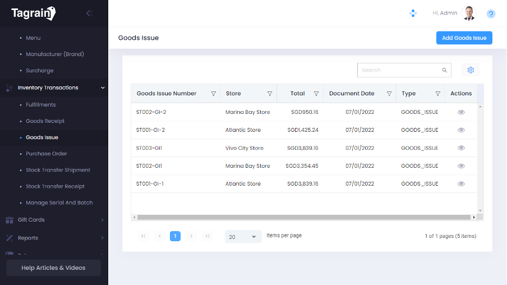View ST003-GI1 record using eye icon
Viewport: 507px width, 285px height.
(x=461, y=148)
